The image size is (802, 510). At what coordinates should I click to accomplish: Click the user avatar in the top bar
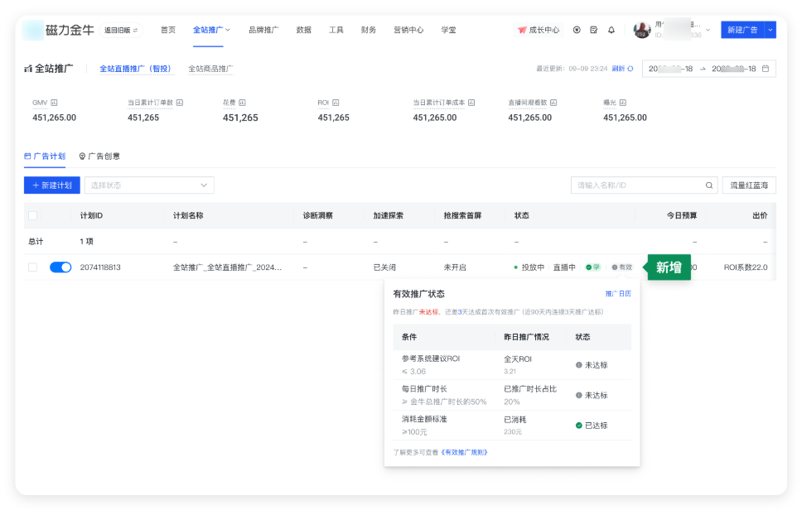tap(640, 29)
